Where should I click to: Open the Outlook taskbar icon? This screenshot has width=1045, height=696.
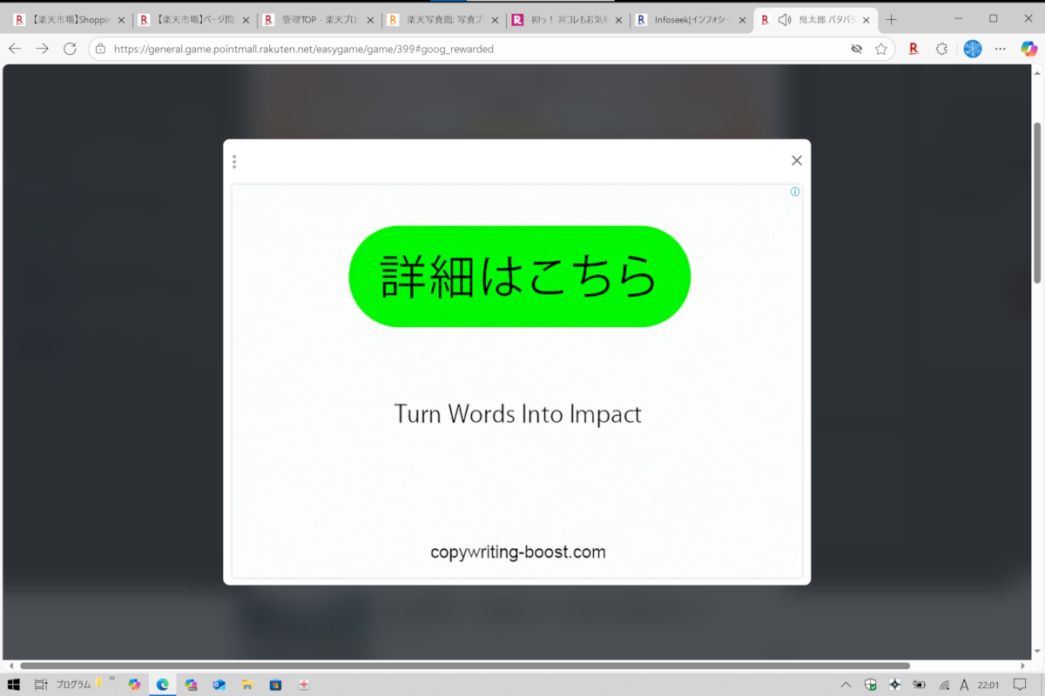pyautogui.click(x=219, y=685)
